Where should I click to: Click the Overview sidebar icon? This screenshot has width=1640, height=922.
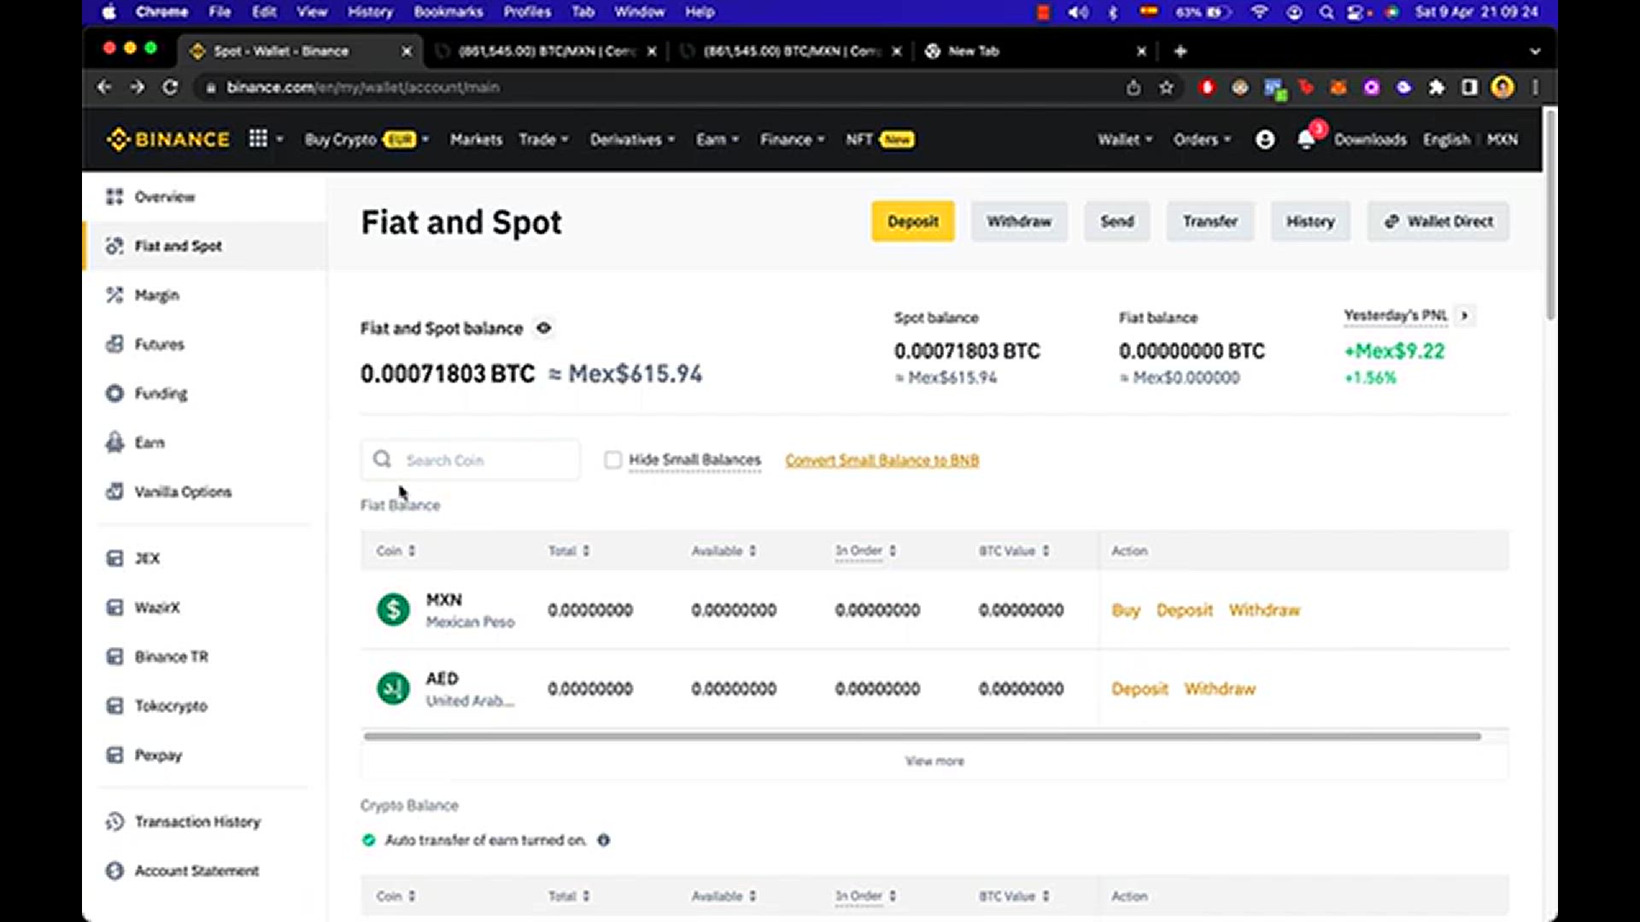coord(114,197)
